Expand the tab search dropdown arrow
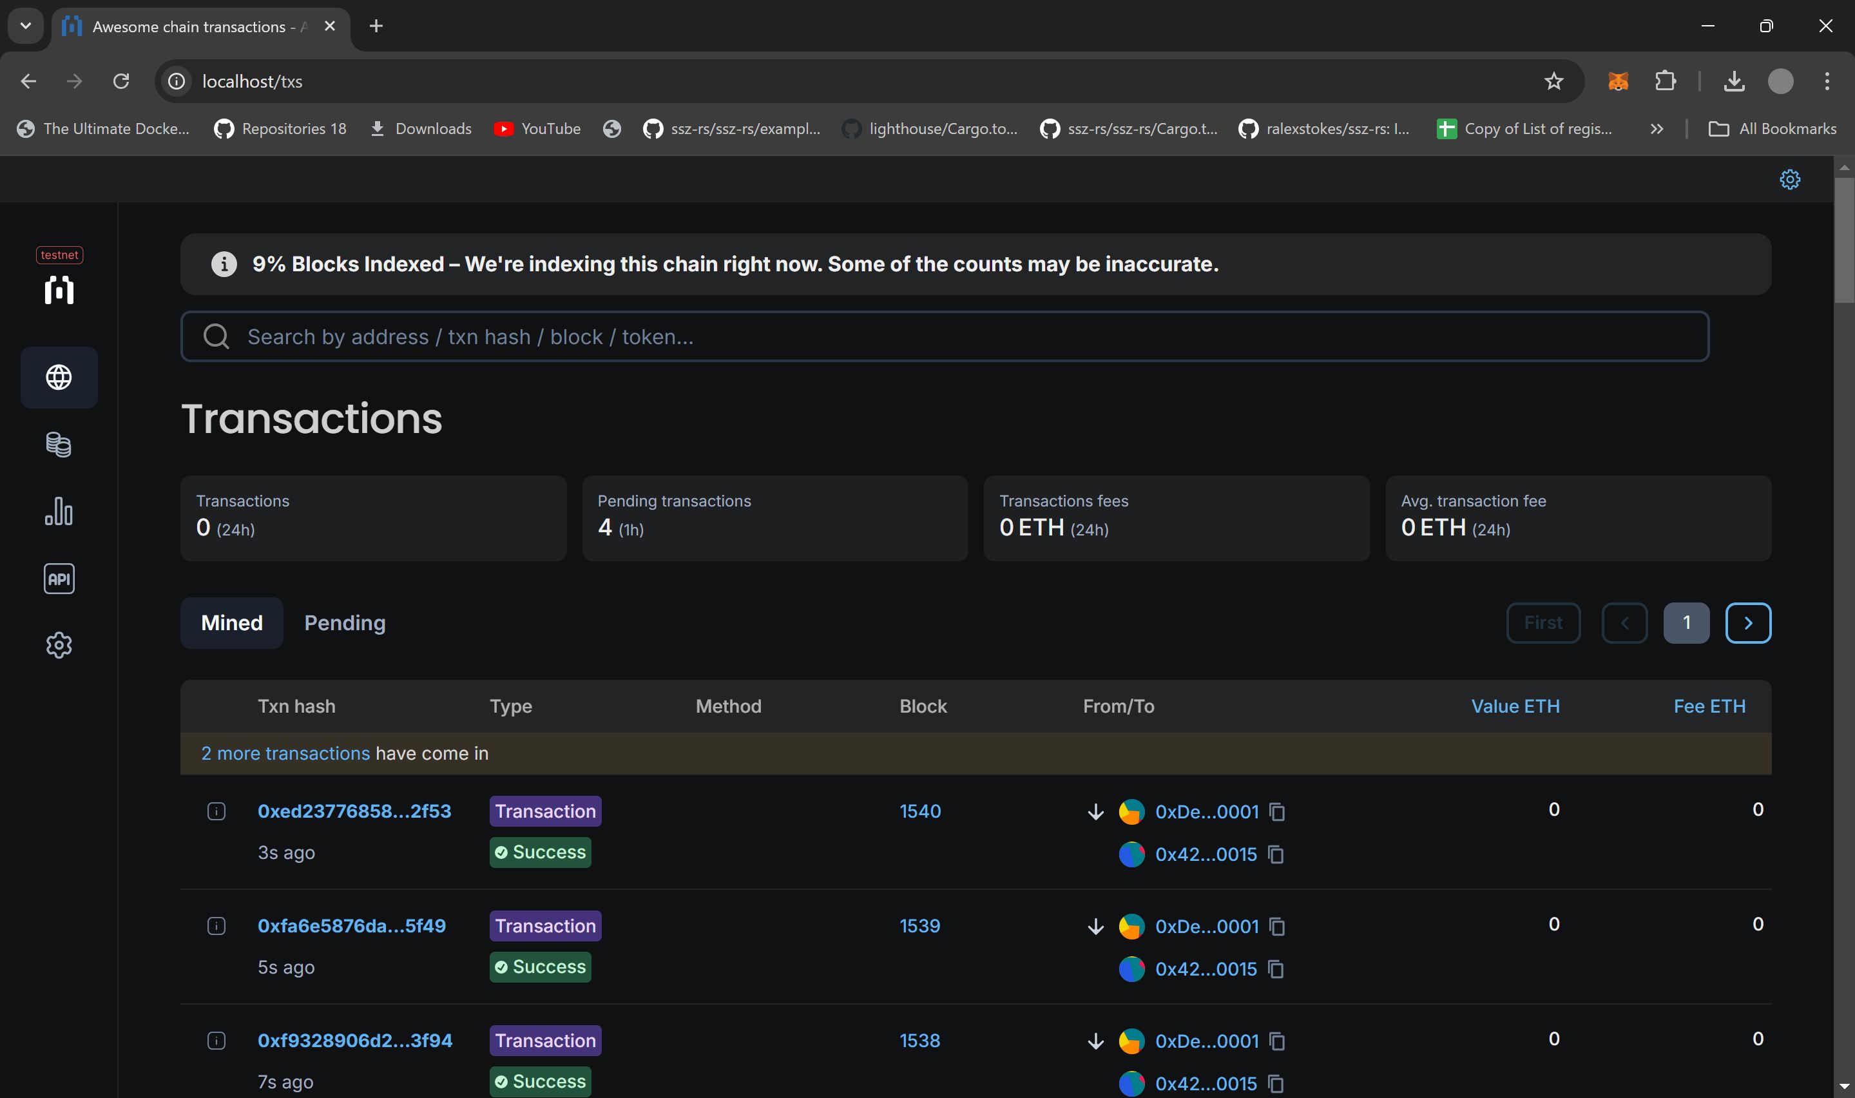The image size is (1855, 1098). pyautogui.click(x=26, y=26)
